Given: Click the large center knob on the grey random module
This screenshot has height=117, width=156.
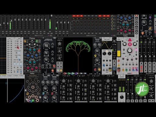Looking at the screenshot, I should 130,50.
